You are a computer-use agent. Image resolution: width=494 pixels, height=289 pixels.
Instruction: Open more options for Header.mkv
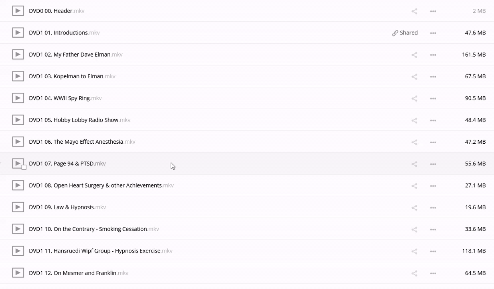(433, 11)
